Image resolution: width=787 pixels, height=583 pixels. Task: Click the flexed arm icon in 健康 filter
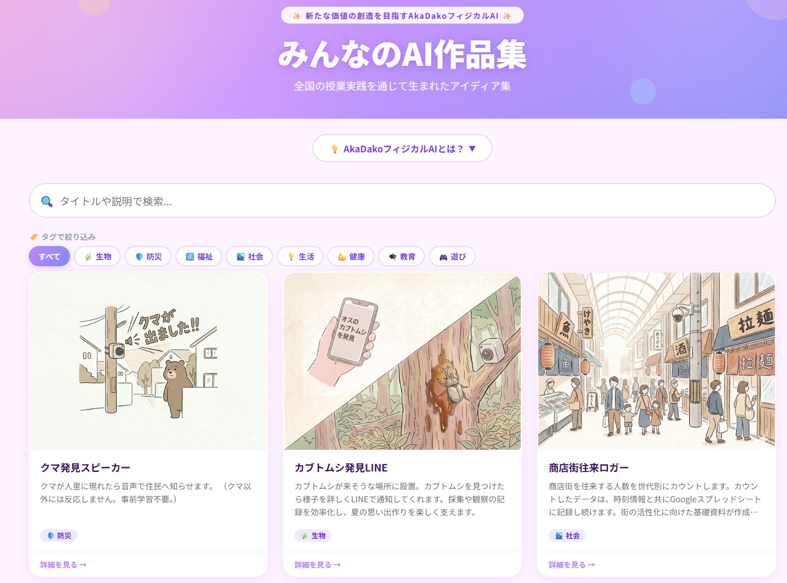(342, 257)
